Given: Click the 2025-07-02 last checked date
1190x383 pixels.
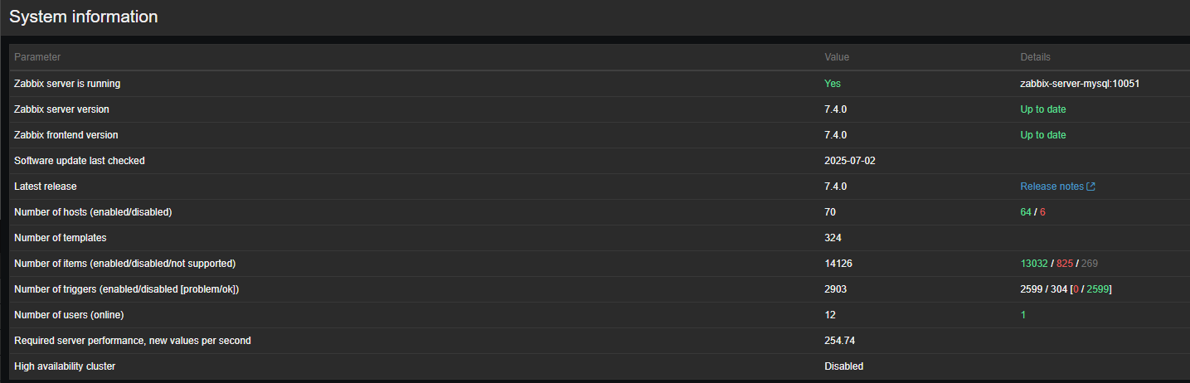Looking at the screenshot, I should coord(850,161).
